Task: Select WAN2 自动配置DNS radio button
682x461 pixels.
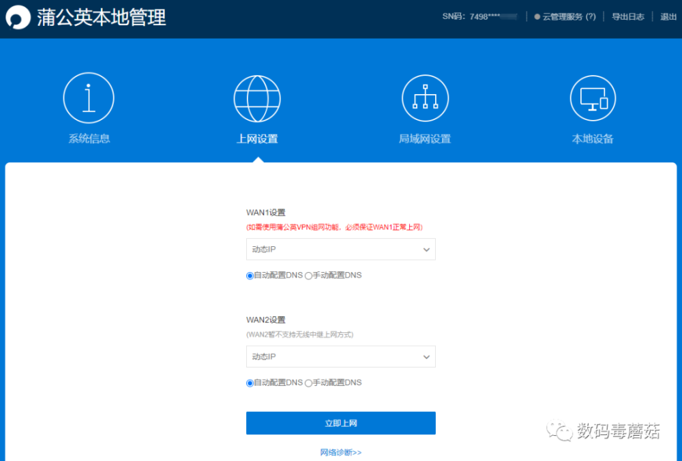Action: click(x=250, y=383)
